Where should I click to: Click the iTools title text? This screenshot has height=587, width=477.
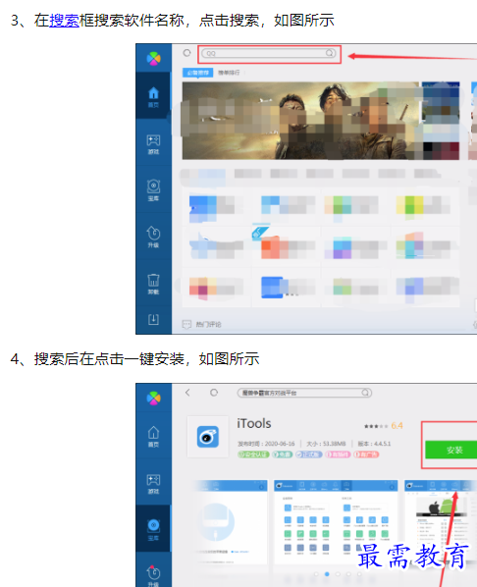point(254,423)
